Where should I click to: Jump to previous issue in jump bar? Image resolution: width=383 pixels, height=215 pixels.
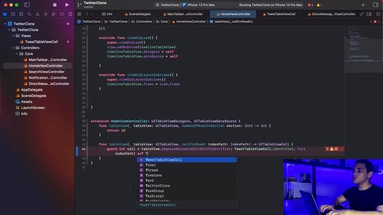pos(371,21)
